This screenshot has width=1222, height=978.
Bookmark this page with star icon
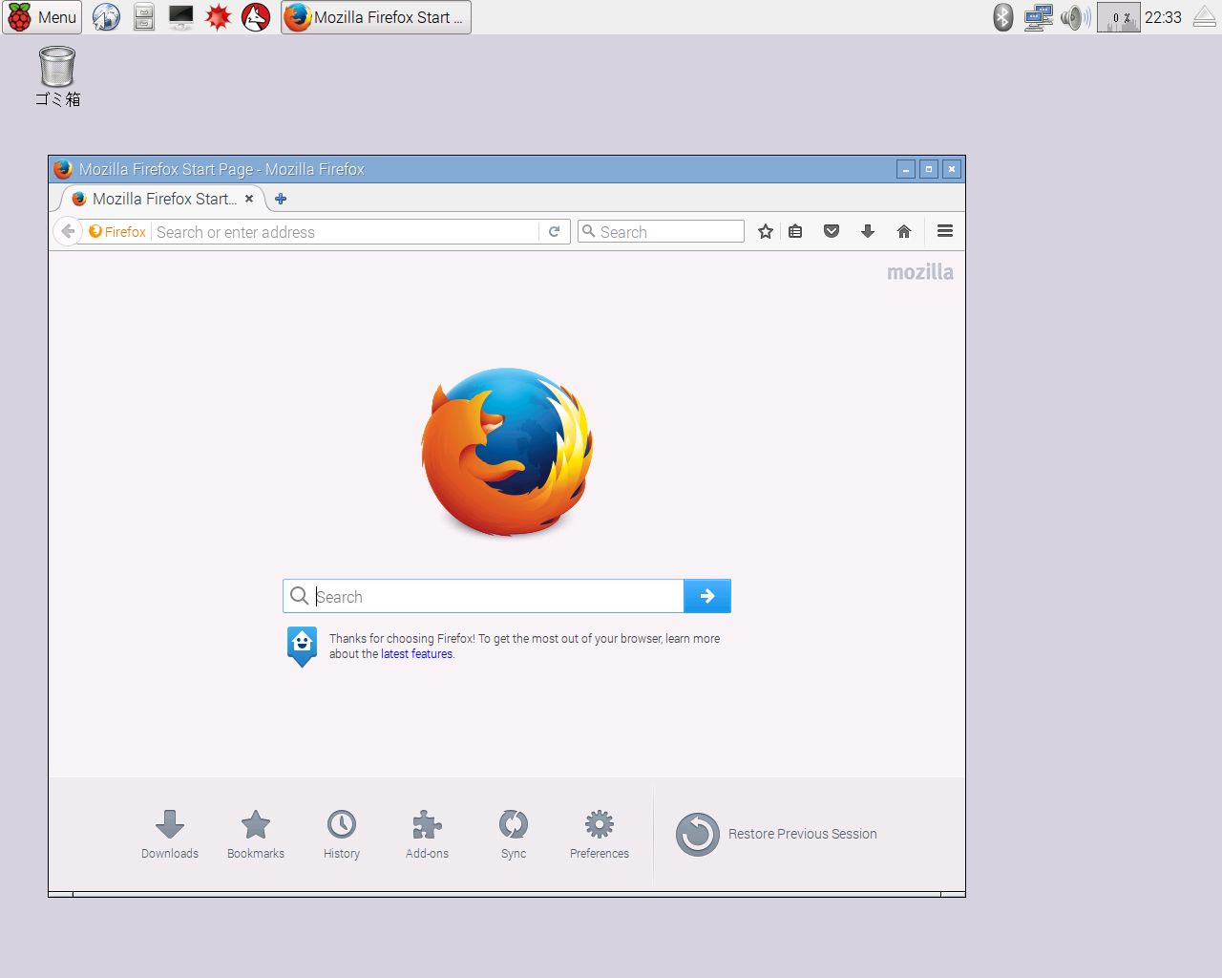click(x=766, y=231)
